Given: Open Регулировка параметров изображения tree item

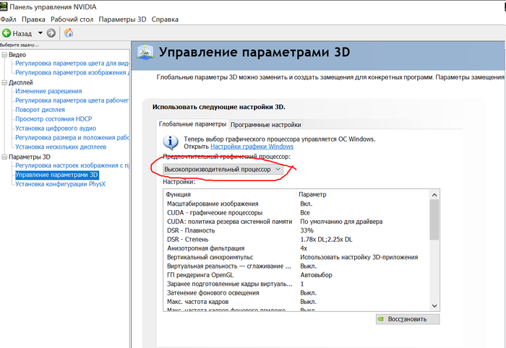Looking at the screenshot, I should click(x=72, y=73).
